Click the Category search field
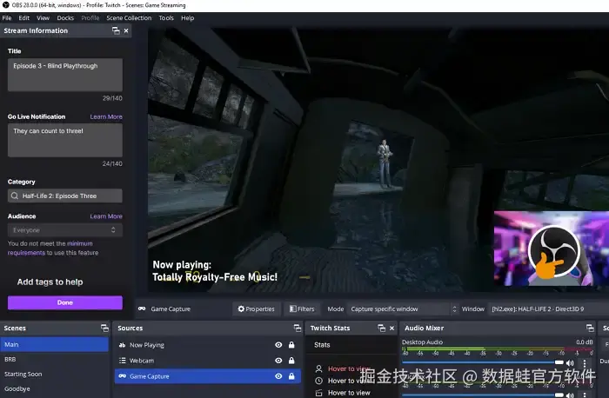 (65, 196)
